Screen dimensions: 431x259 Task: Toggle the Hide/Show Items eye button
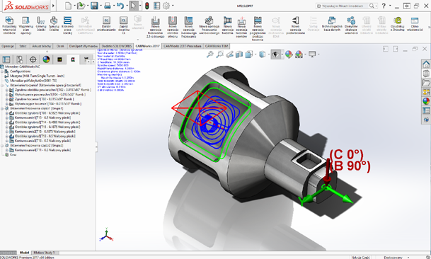(x=275, y=54)
